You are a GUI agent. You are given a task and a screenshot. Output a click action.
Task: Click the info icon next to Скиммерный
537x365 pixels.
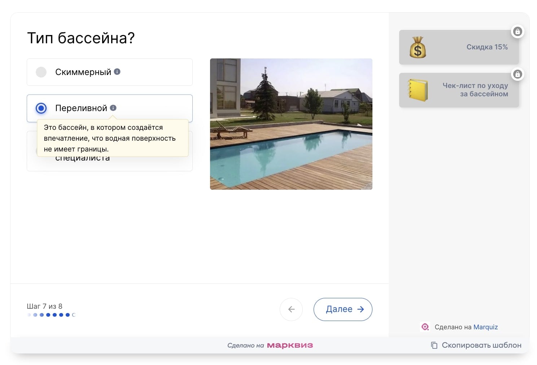coord(117,72)
